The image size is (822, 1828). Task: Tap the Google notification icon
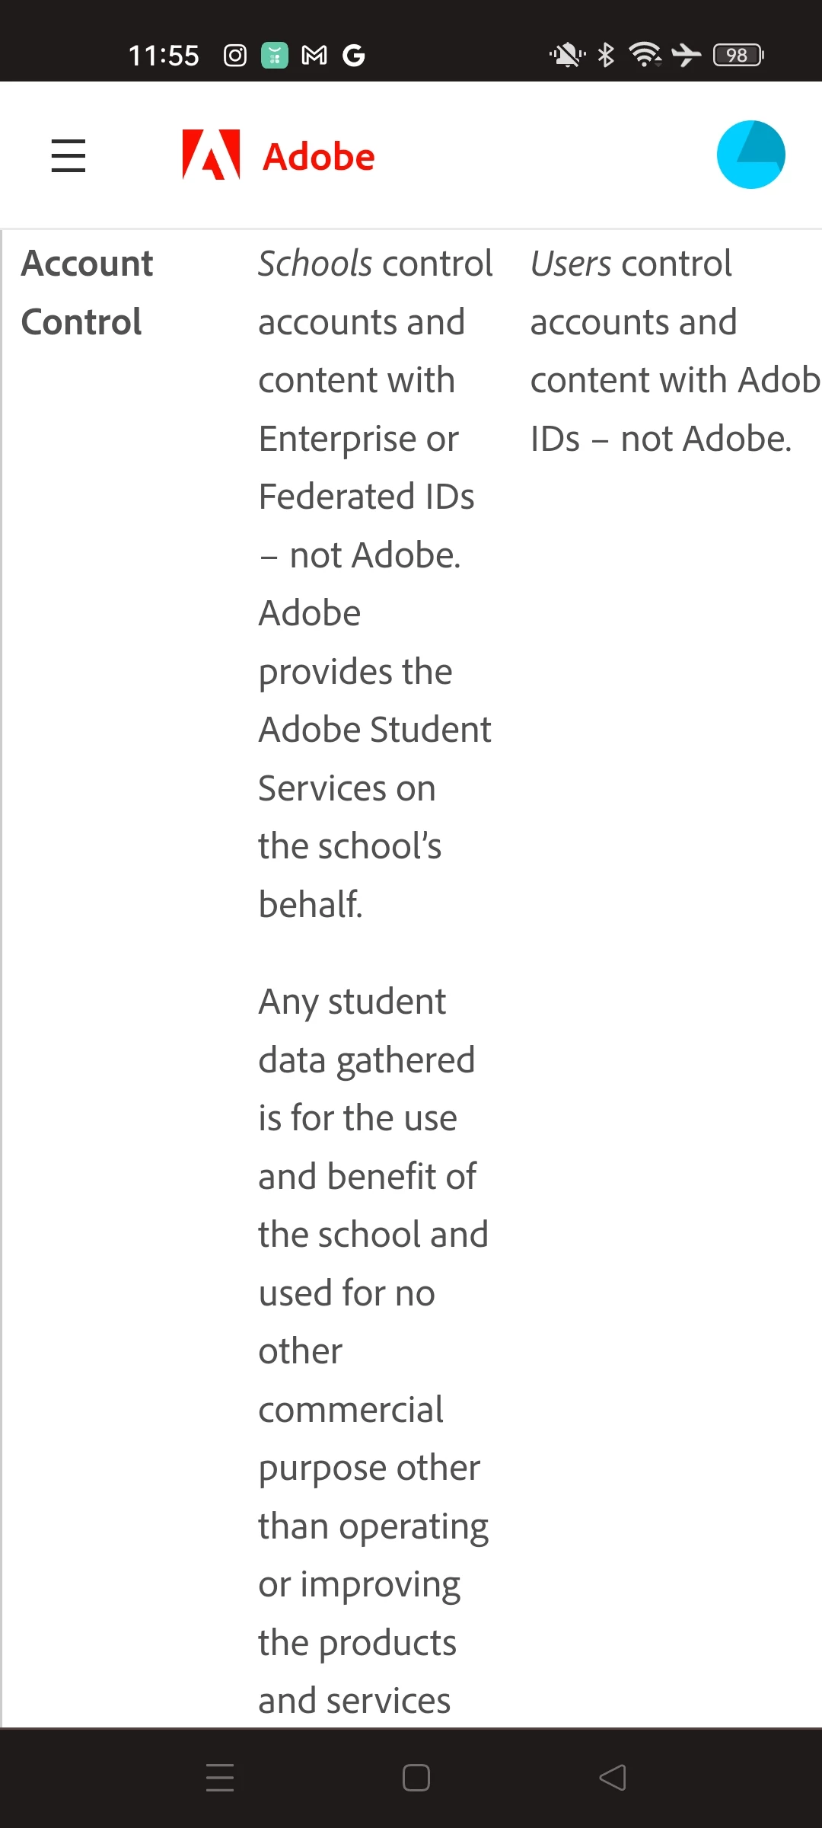(354, 56)
